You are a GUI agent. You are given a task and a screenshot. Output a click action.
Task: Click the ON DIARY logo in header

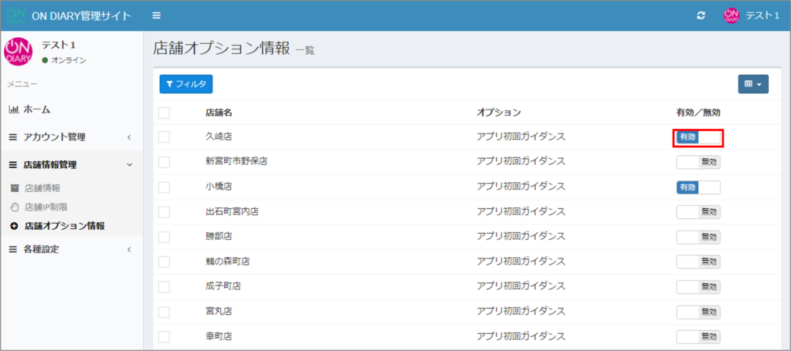pos(15,16)
